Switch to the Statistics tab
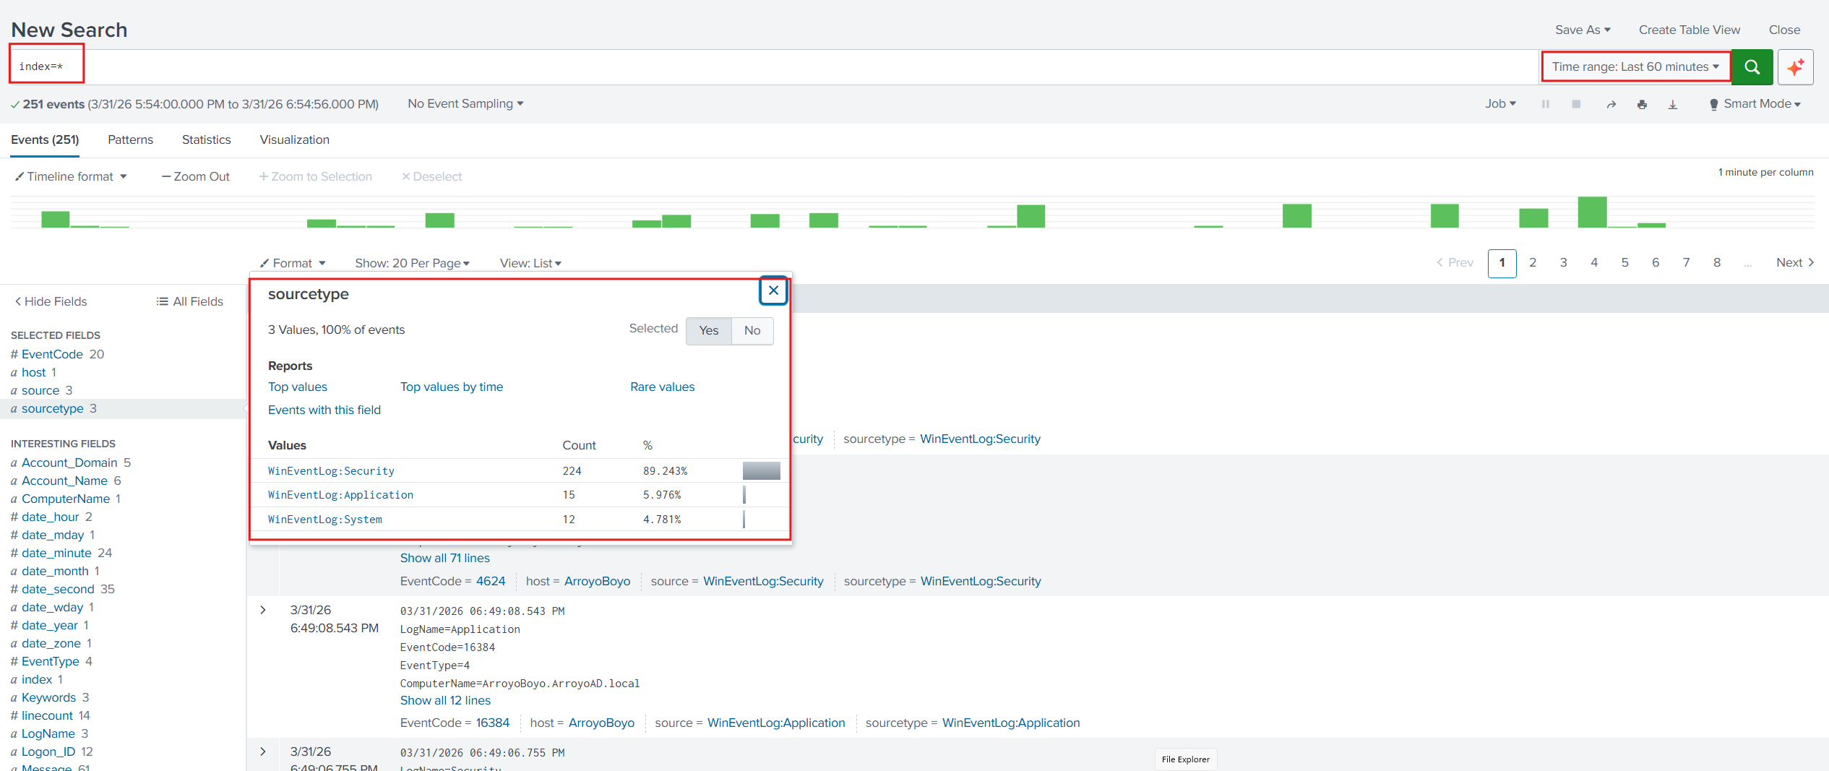 [x=206, y=139]
